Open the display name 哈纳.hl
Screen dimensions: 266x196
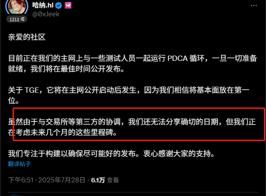[x=43, y=5]
